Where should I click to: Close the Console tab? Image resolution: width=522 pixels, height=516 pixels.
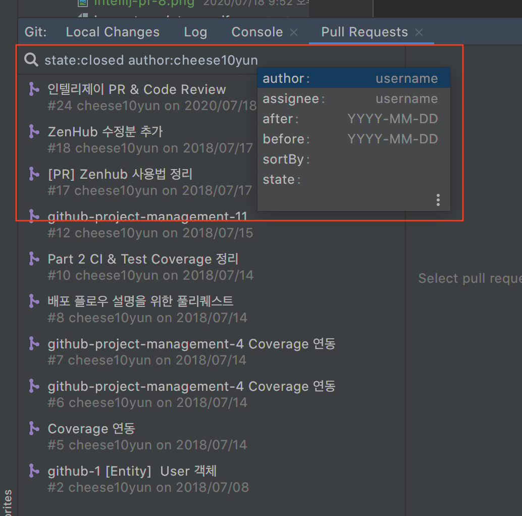294,32
